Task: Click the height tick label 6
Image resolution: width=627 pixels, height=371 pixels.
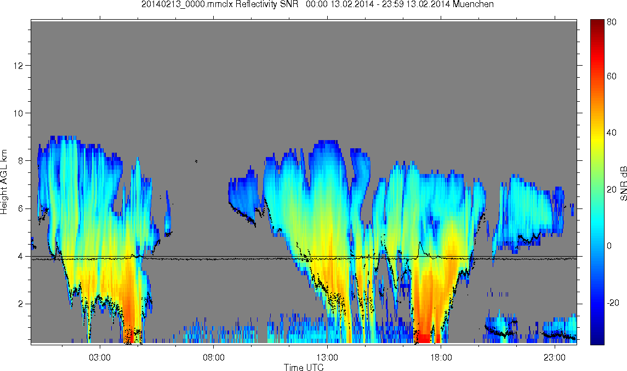Action: tap(20, 208)
